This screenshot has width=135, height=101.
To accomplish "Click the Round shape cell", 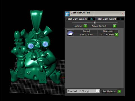I will tap(86, 31).
